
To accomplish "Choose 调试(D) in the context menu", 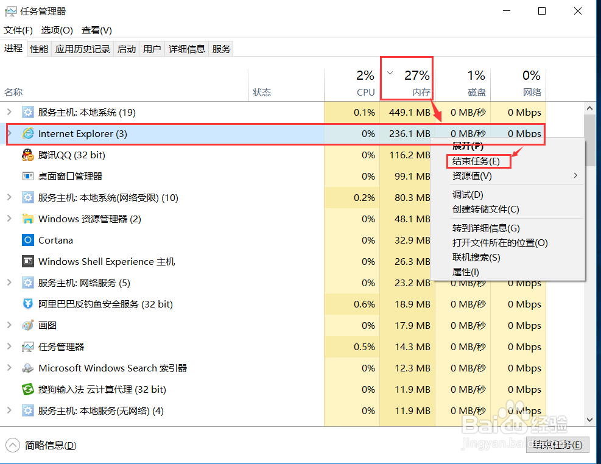I will pos(468,195).
